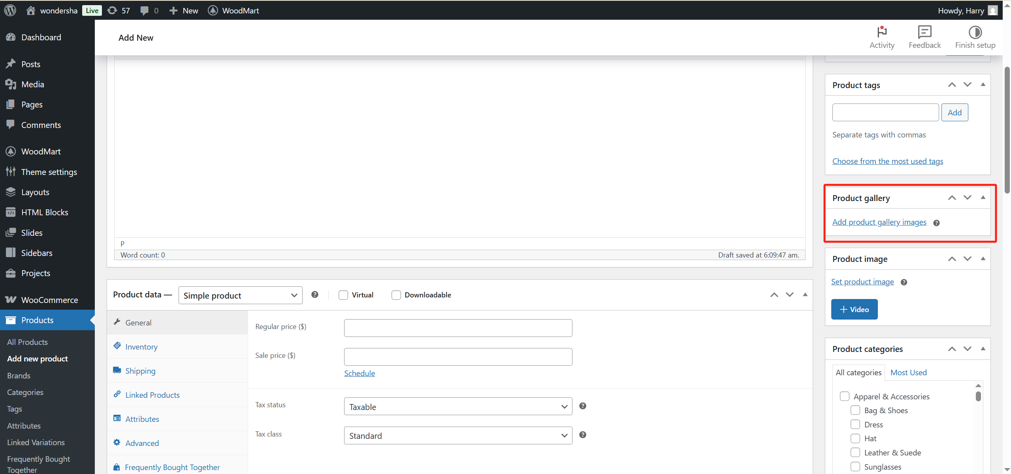The width and height of the screenshot is (1011, 474).
Task: Enable the Virtual product checkbox
Action: click(x=343, y=295)
